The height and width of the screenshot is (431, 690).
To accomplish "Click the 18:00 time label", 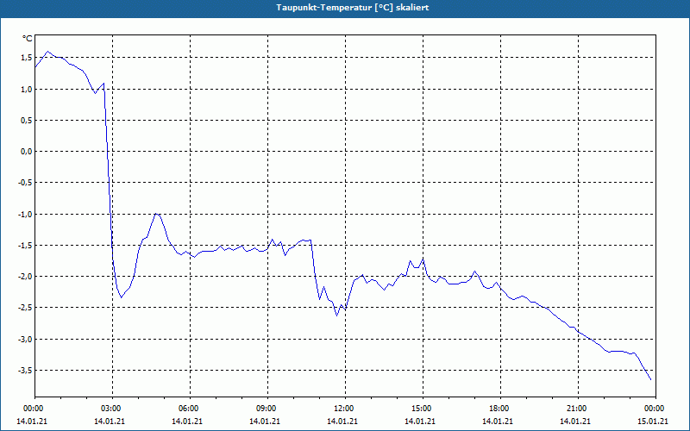I will 500,409.
